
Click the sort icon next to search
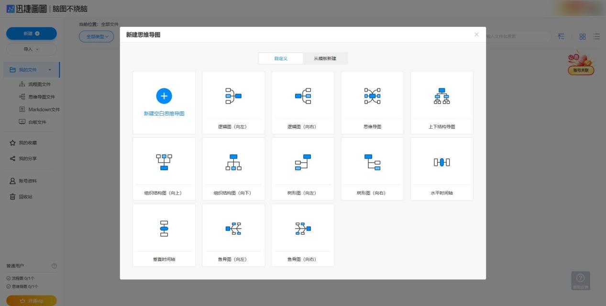(561, 36)
